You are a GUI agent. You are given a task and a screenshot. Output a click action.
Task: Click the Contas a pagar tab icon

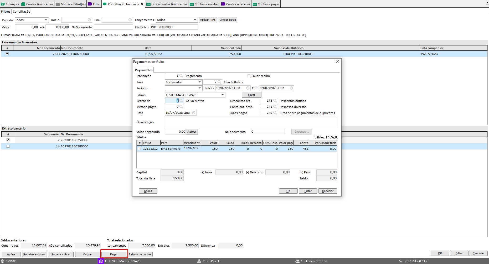[x=255, y=4]
